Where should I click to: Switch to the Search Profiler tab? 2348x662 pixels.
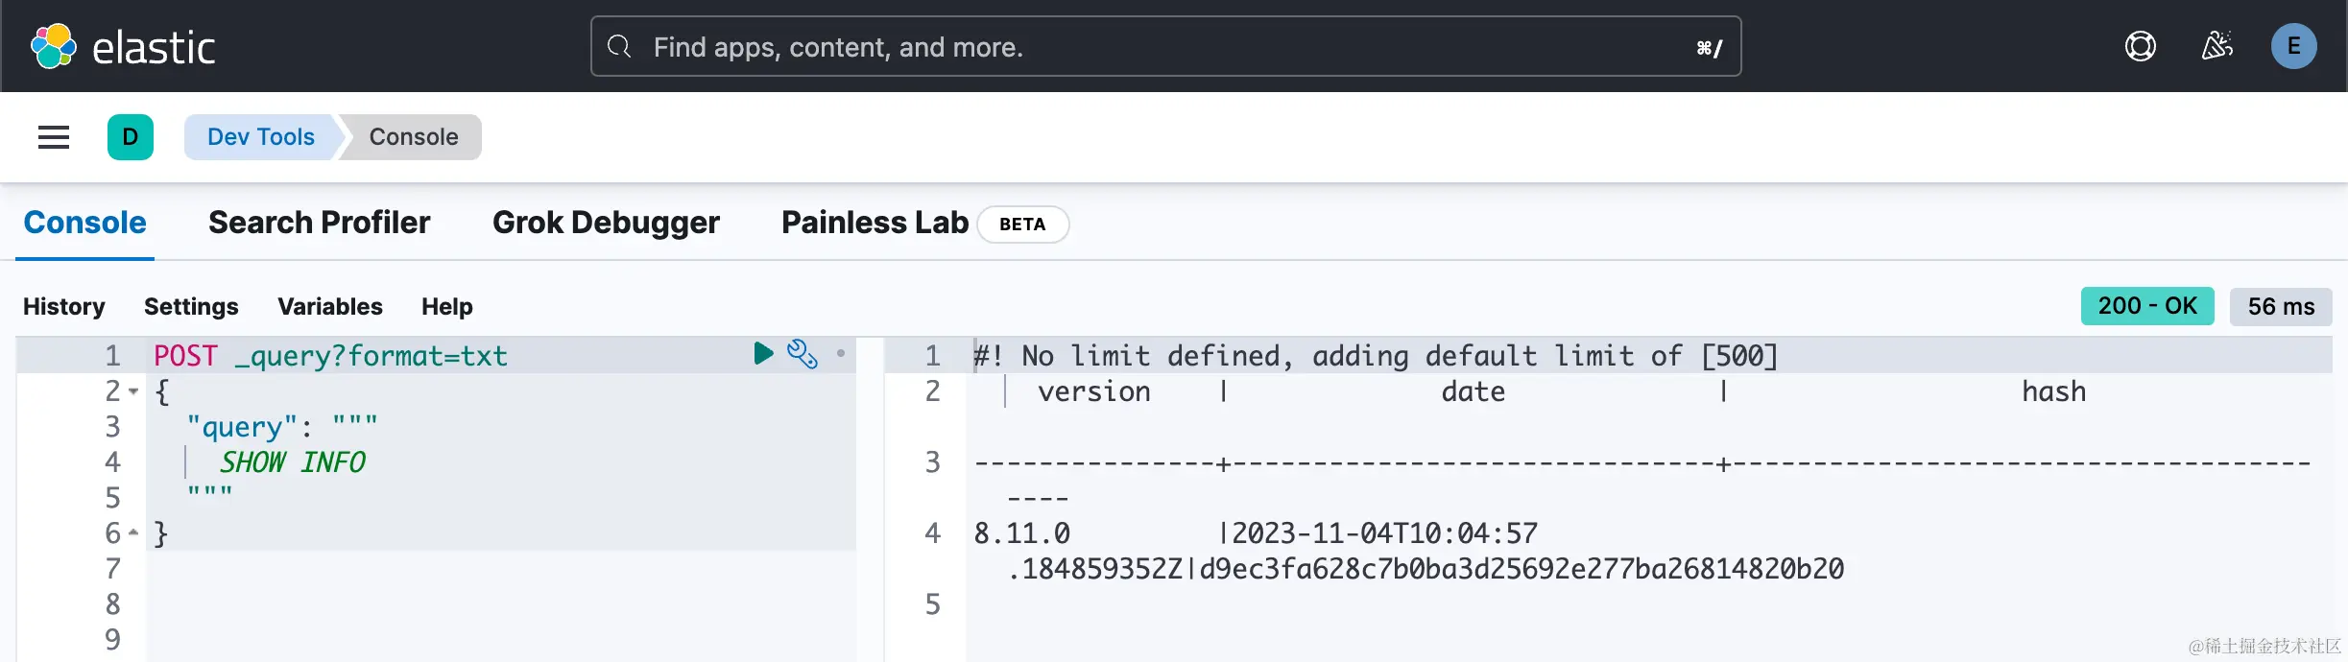click(319, 223)
